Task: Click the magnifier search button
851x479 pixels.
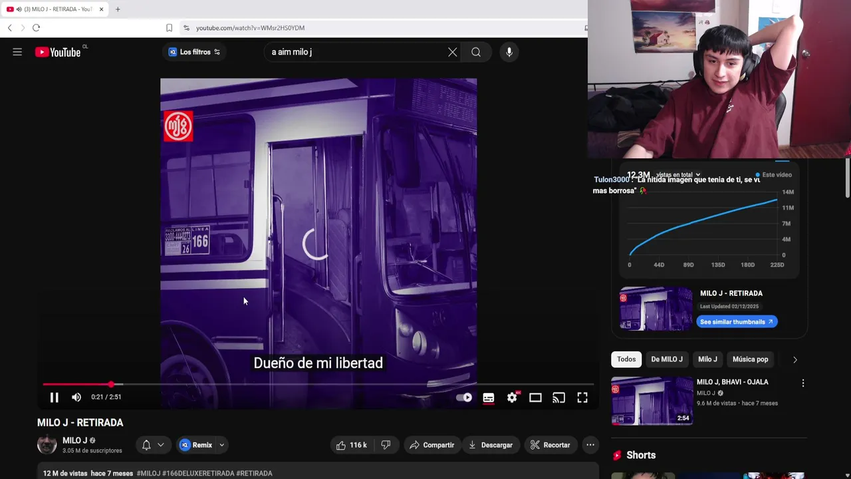Action: point(476,52)
